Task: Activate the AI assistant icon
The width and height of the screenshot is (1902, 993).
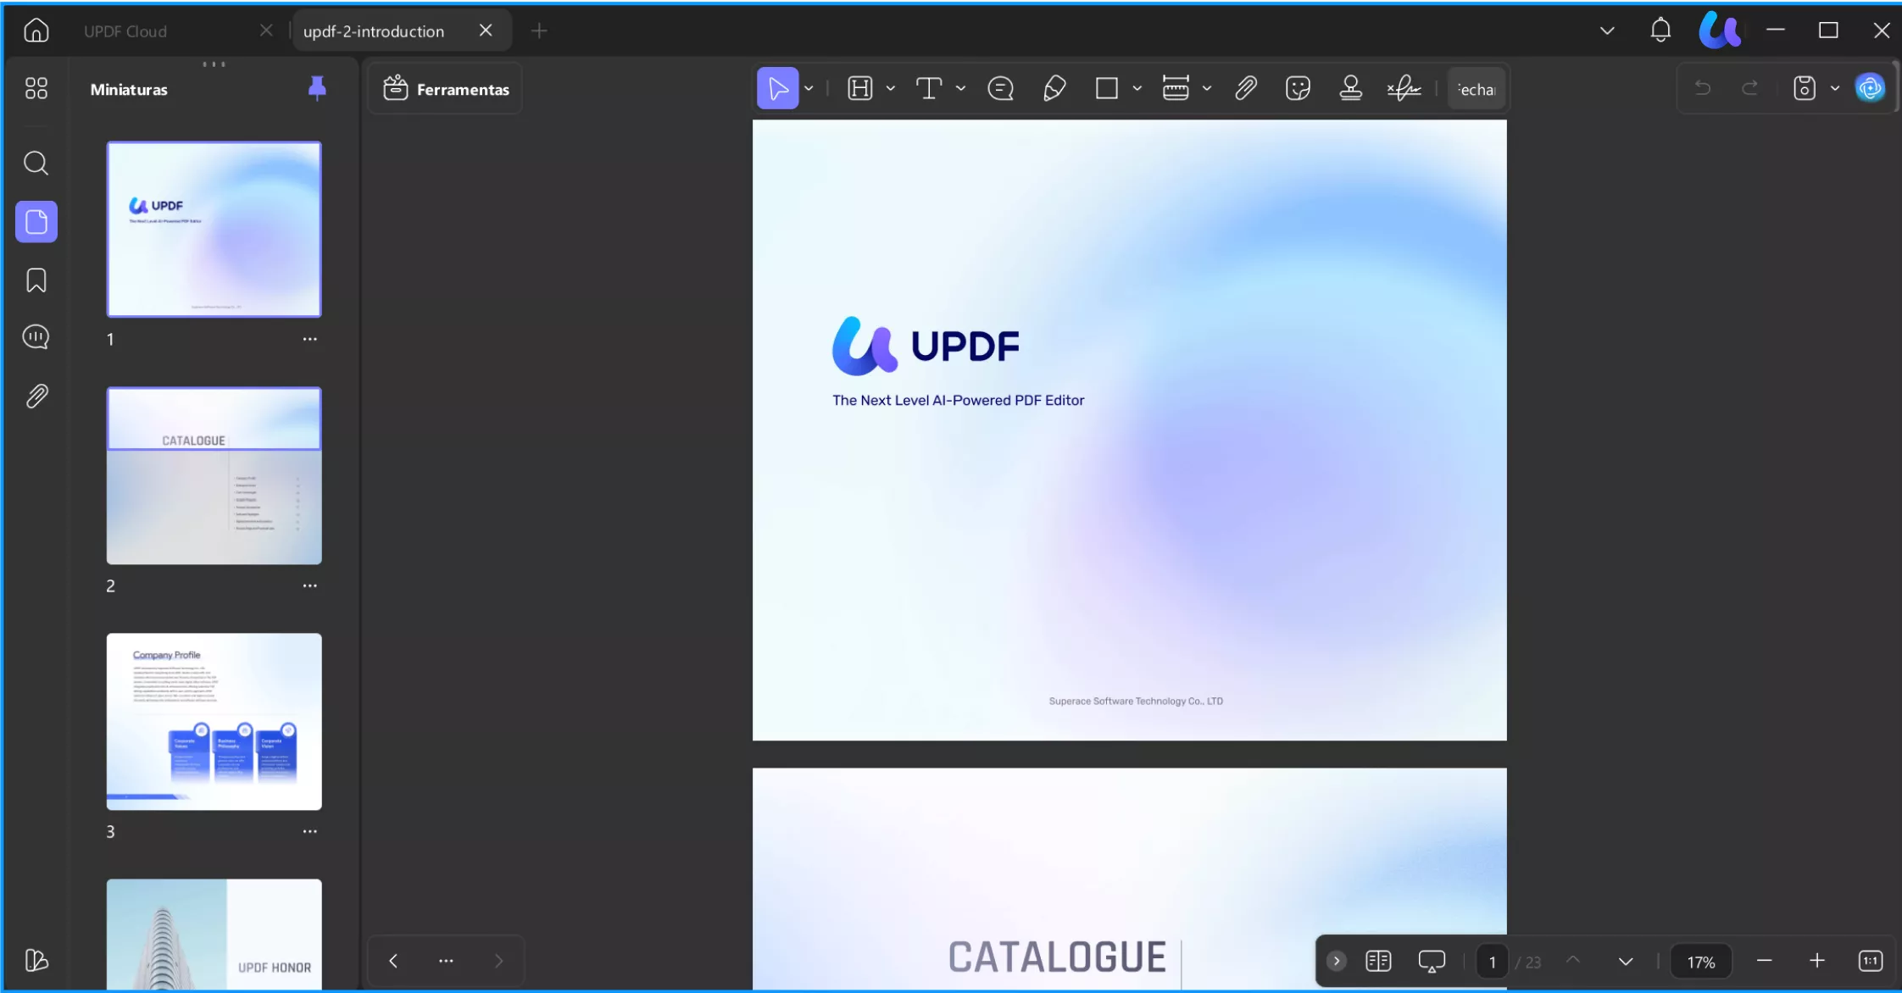Action: tap(1871, 87)
